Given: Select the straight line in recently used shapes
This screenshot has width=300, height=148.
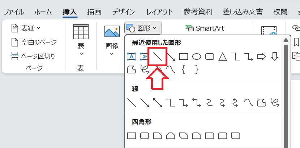Looking at the screenshot, I should click(158, 57).
